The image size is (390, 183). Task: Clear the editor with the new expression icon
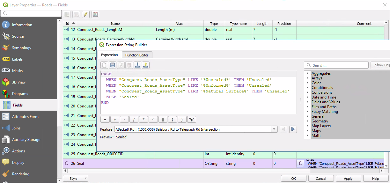coord(104,65)
